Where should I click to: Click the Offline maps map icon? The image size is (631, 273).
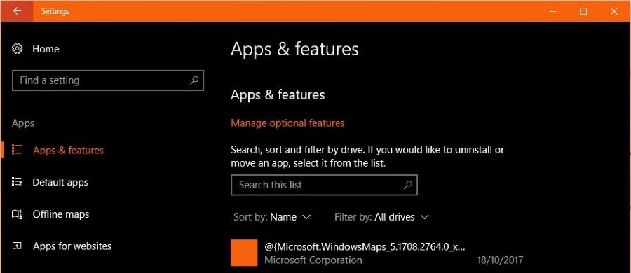coord(18,214)
